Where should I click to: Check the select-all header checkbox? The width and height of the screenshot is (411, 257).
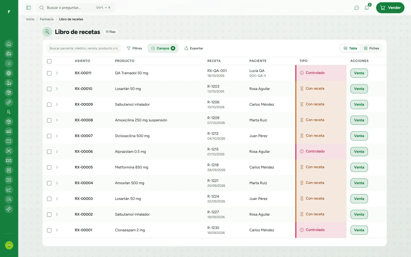click(x=49, y=61)
